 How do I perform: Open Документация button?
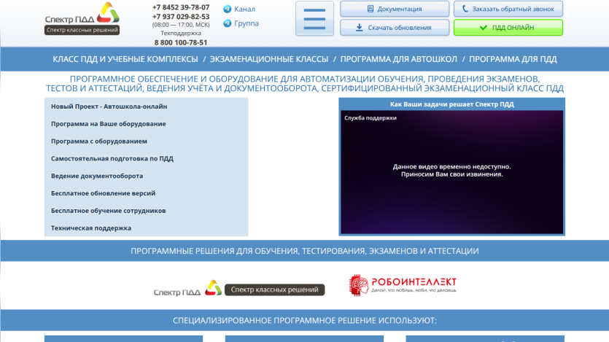click(395, 9)
